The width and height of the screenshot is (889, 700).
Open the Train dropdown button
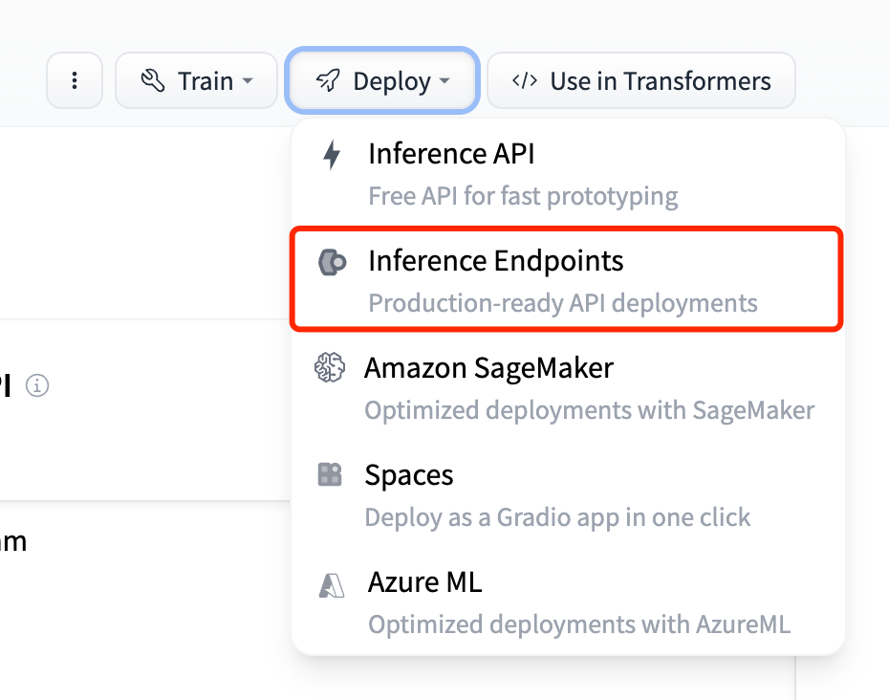(x=196, y=80)
